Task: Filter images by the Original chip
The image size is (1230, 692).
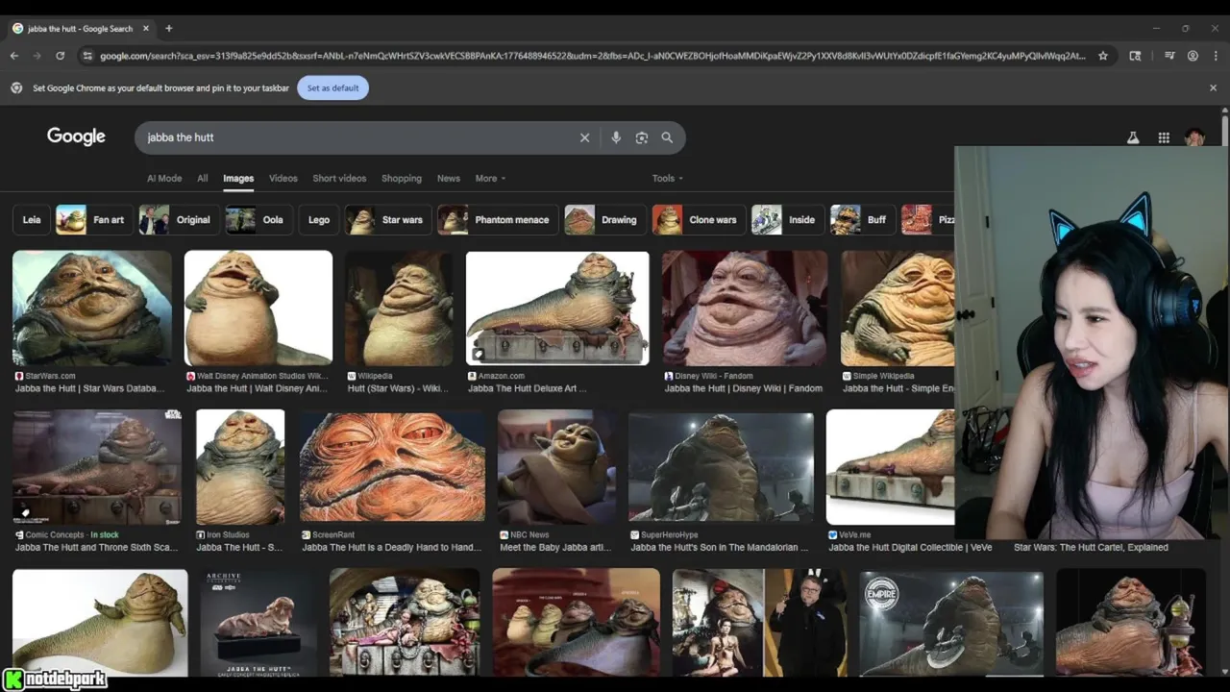Action: tap(178, 219)
